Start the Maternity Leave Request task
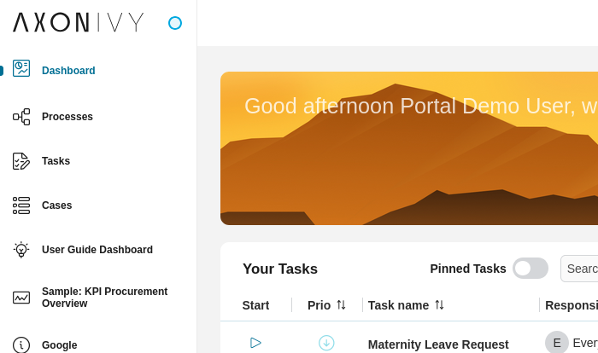Viewport: 598px width, 353px height. click(255, 343)
